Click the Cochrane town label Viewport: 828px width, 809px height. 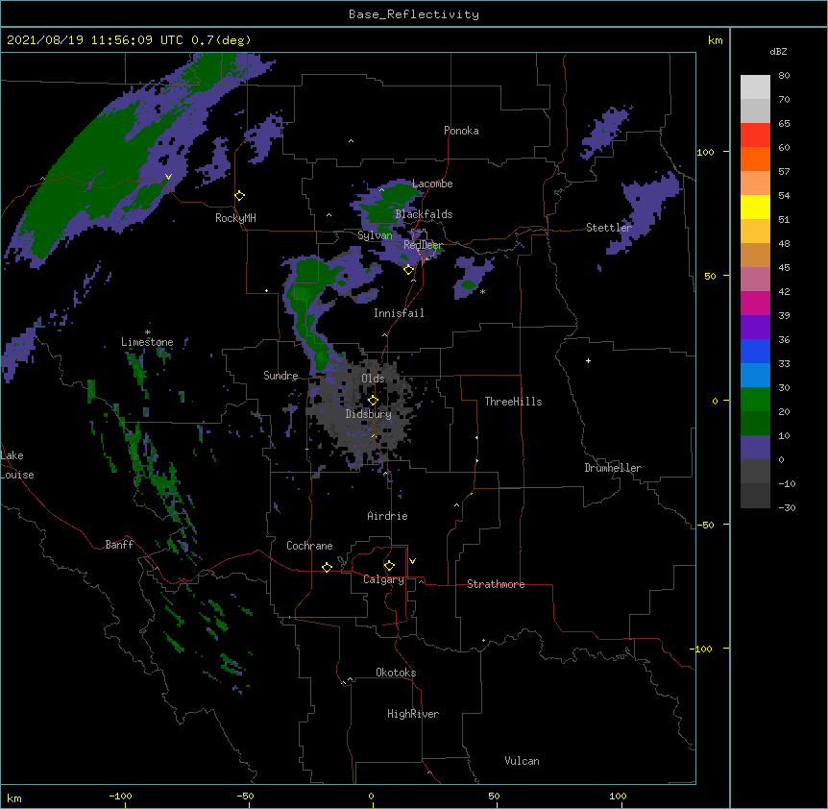pos(309,546)
